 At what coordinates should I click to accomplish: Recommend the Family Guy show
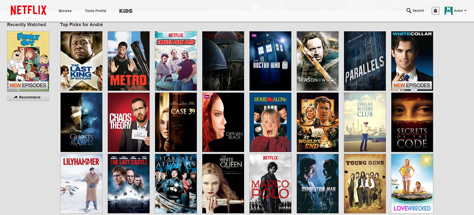(28, 97)
